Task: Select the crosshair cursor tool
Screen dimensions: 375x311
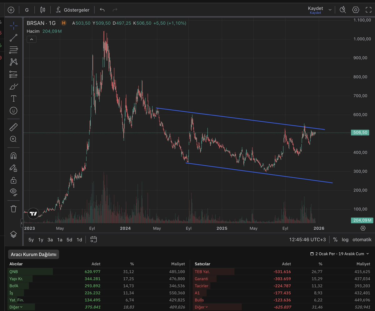Action: pyautogui.click(x=13, y=26)
